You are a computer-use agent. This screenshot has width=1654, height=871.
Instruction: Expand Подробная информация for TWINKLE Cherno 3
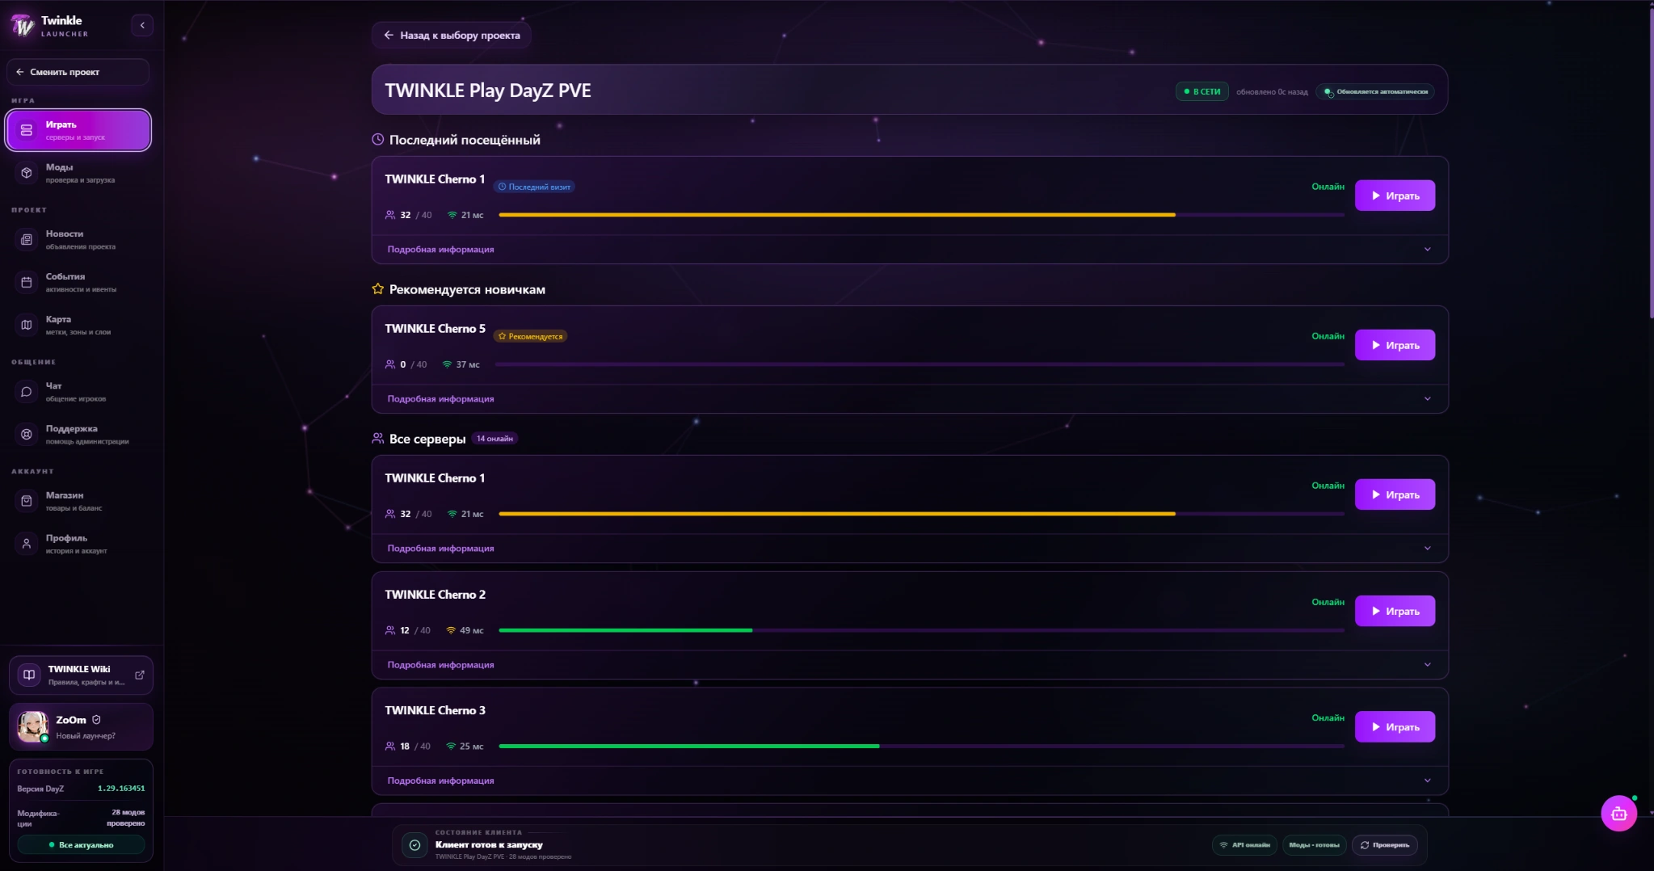pyautogui.click(x=909, y=781)
